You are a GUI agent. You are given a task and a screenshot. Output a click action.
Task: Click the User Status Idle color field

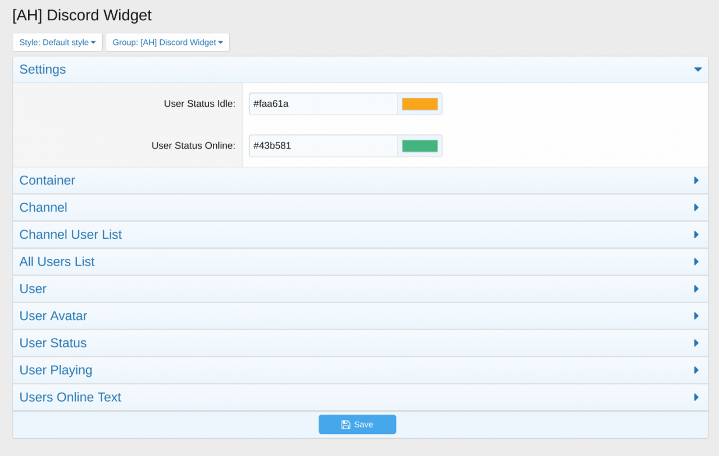point(324,104)
